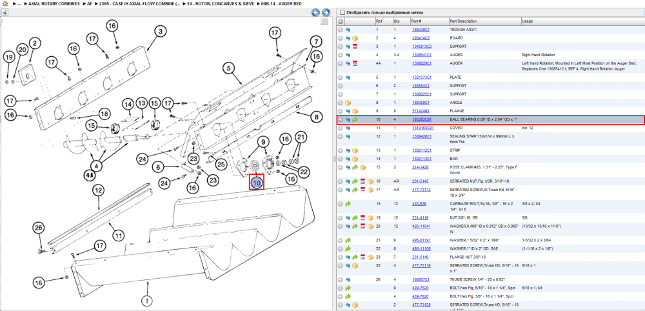Go to the Home icon in the breadcrumb
The image size is (645, 311).
pos(5,3)
